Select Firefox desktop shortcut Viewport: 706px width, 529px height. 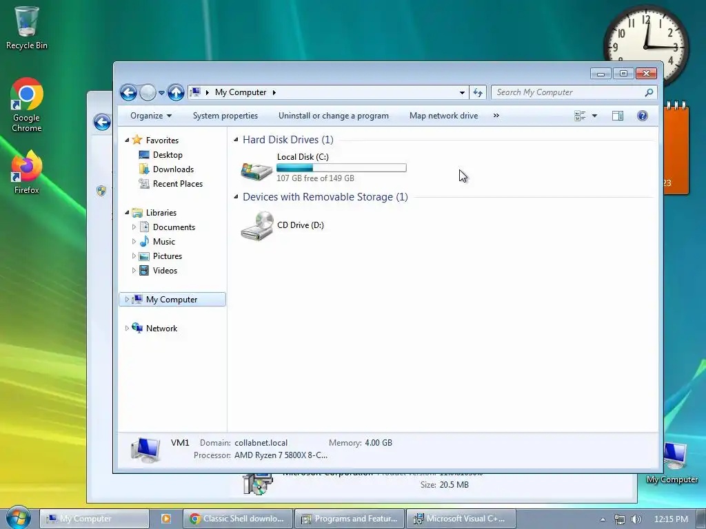point(27,172)
